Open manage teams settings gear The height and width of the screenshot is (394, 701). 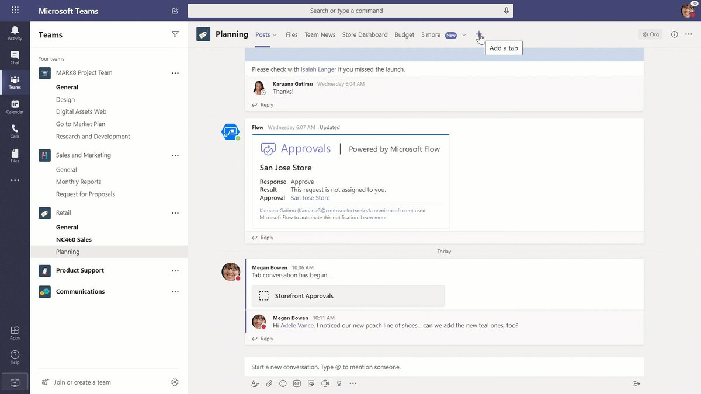[175, 382]
